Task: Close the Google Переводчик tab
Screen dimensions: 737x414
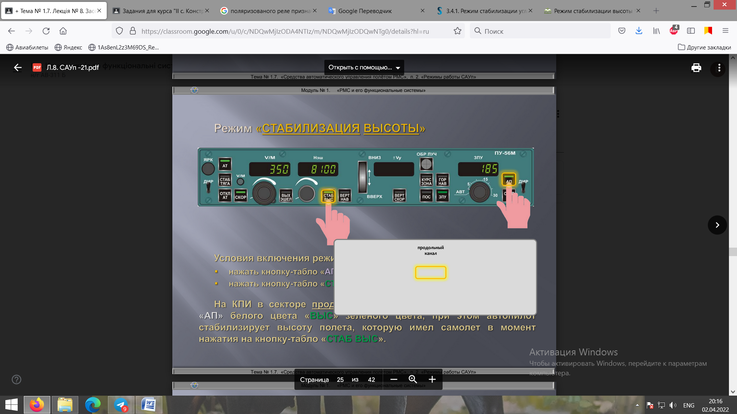Action: [x=423, y=11]
